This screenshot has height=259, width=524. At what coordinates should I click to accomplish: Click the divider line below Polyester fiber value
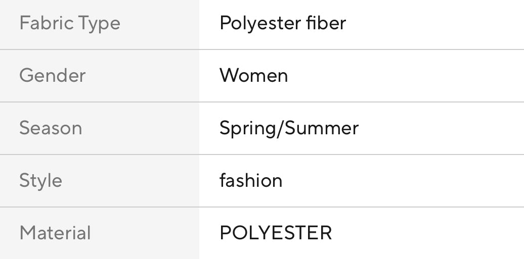(361, 49)
